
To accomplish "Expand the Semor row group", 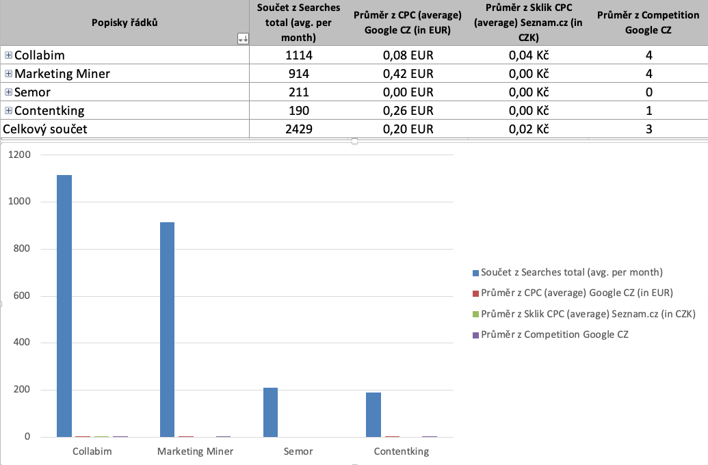I will pyautogui.click(x=8, y=92).
